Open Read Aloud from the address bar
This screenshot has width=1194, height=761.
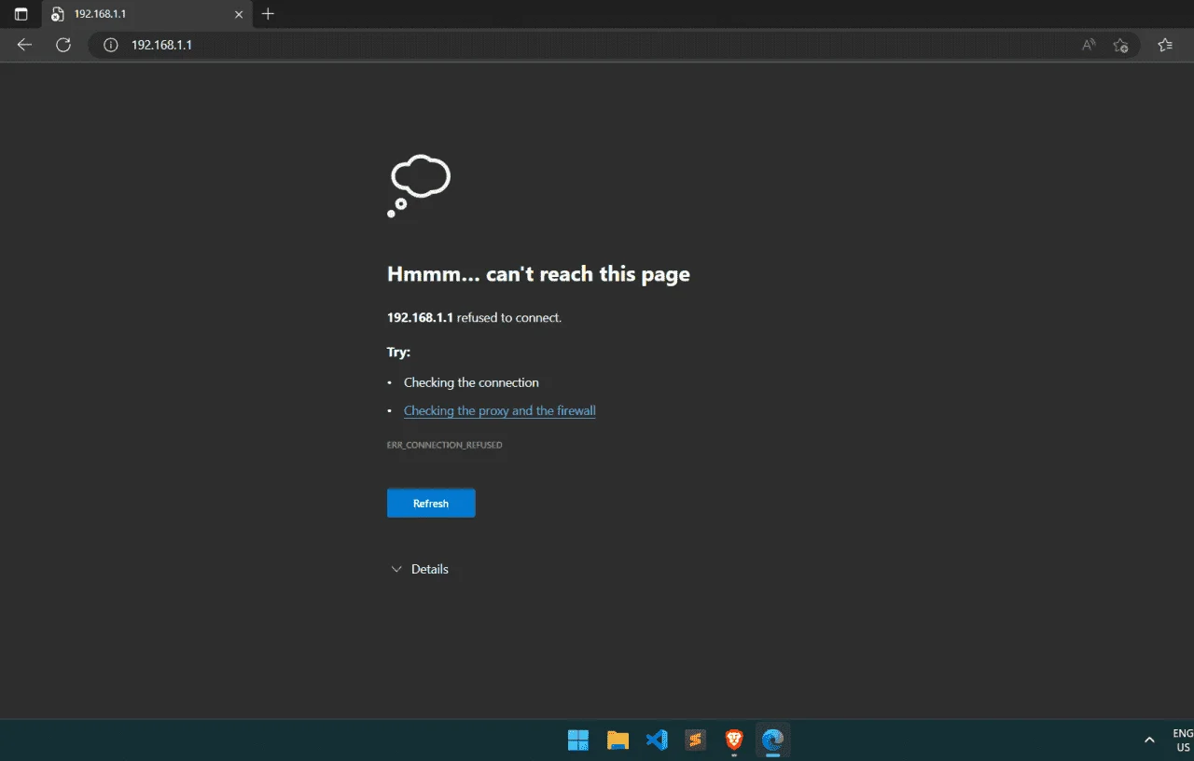[x=1089, y=45]
